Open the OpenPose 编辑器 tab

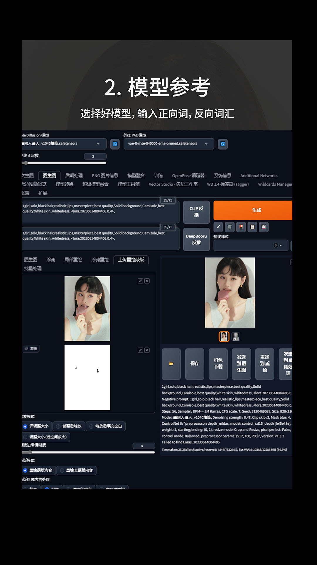188,175
